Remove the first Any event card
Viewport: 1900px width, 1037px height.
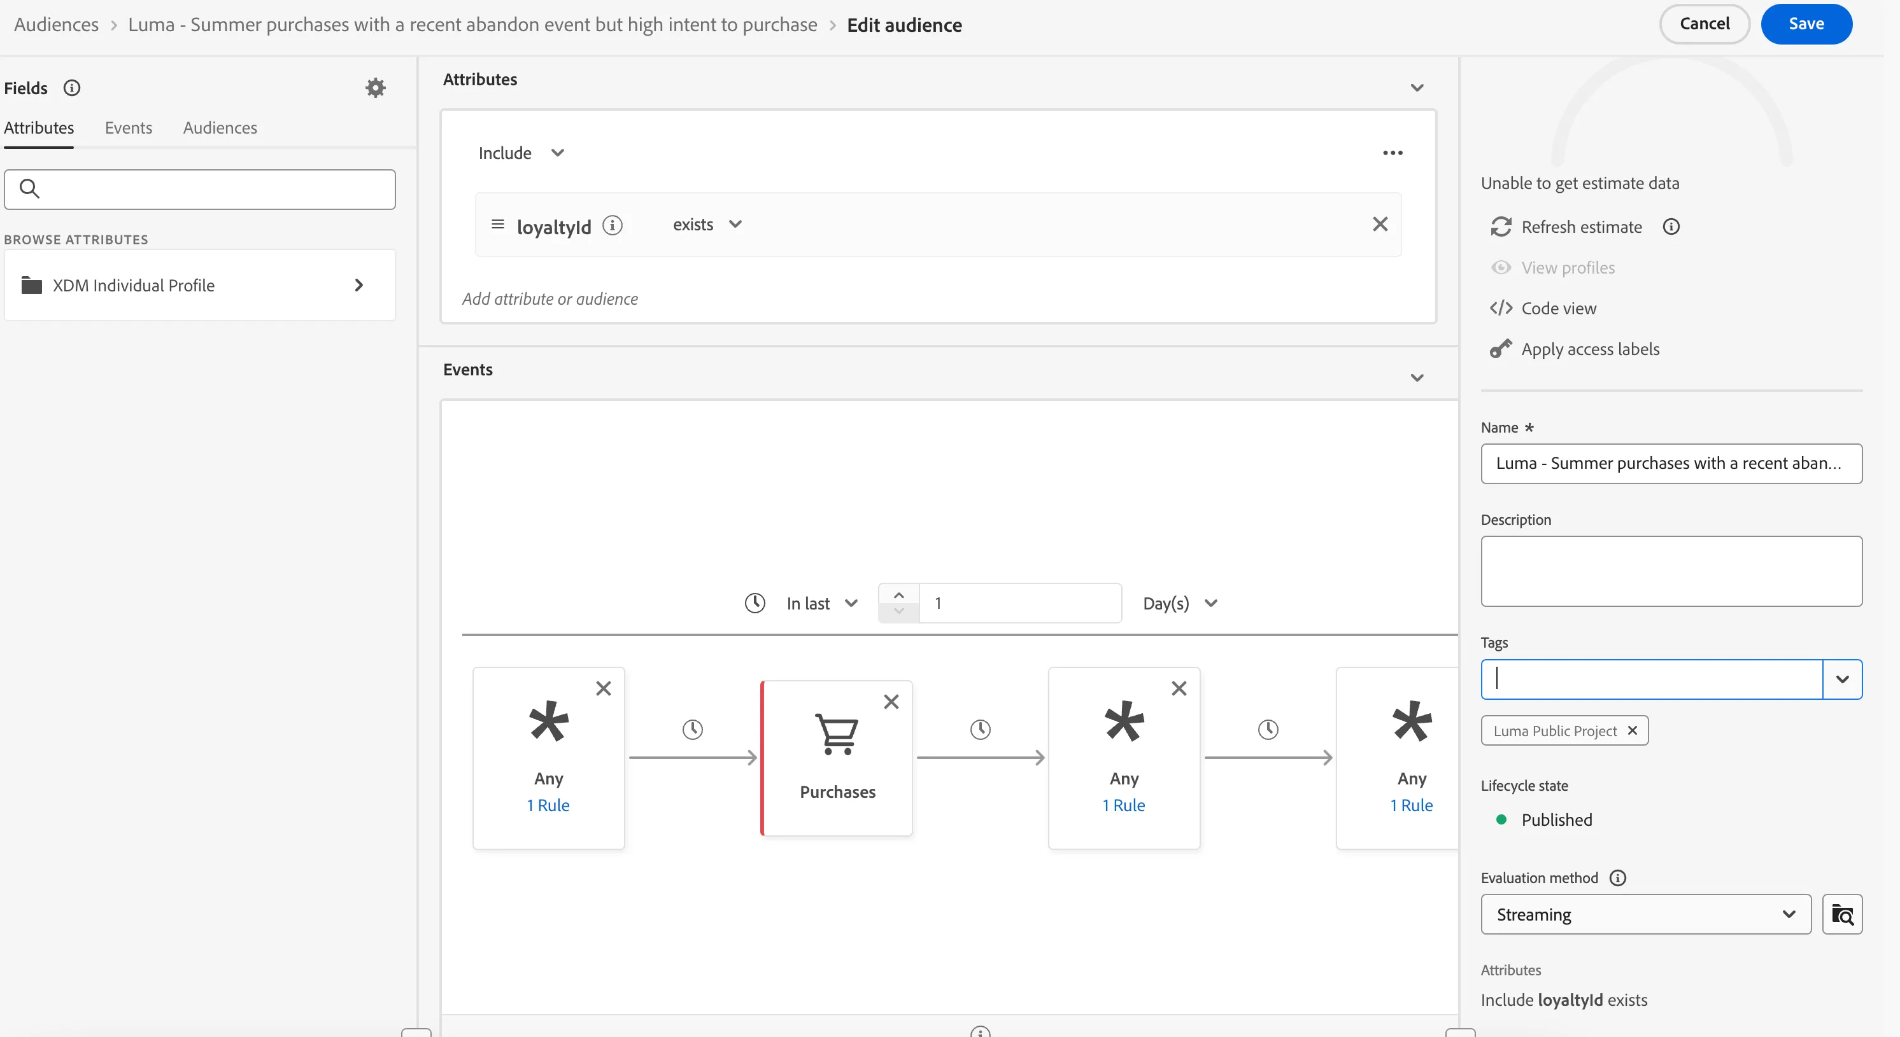(x=604, y=688)
